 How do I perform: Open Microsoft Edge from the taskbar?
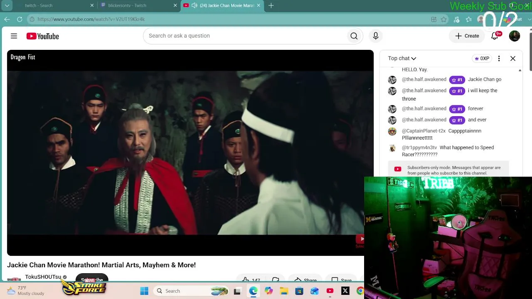253,291
